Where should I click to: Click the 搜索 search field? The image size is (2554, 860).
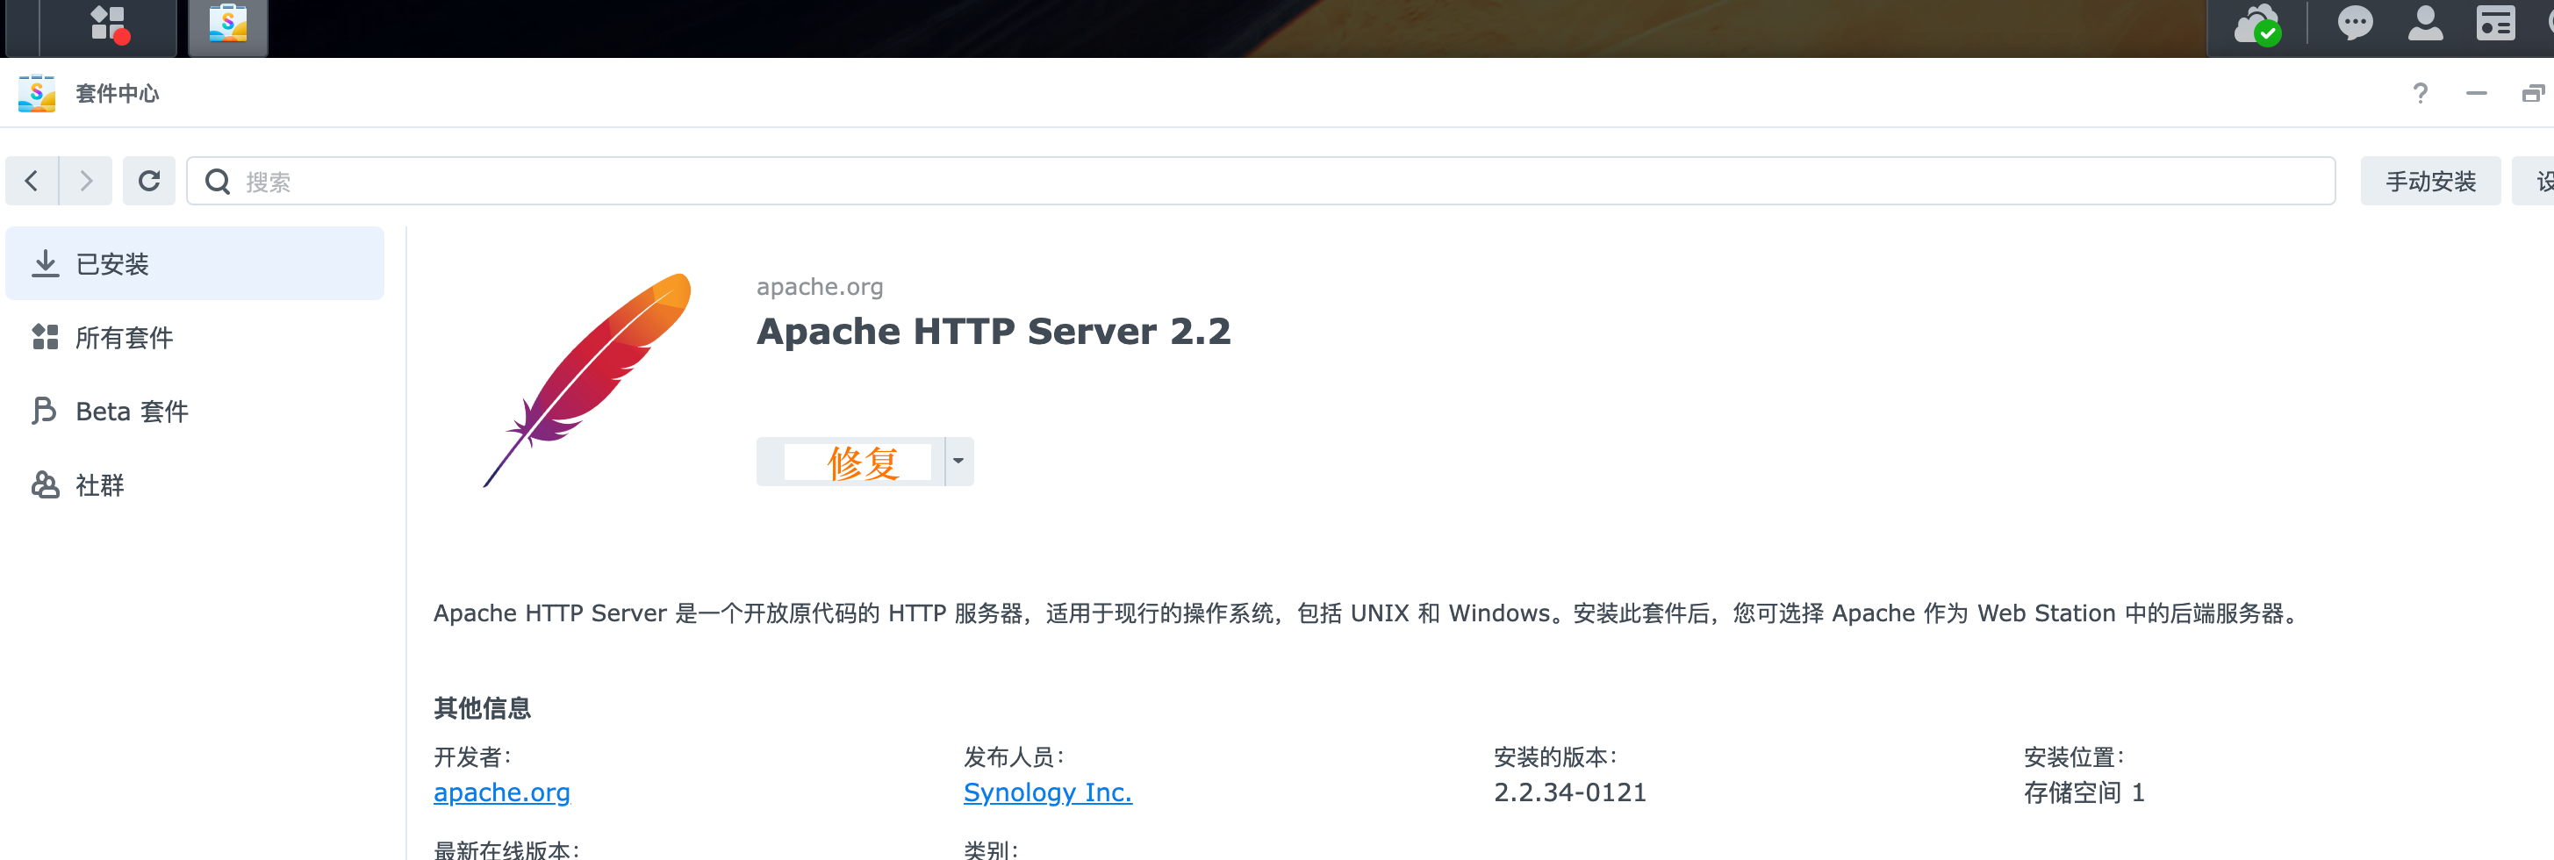coord(1259,182)
